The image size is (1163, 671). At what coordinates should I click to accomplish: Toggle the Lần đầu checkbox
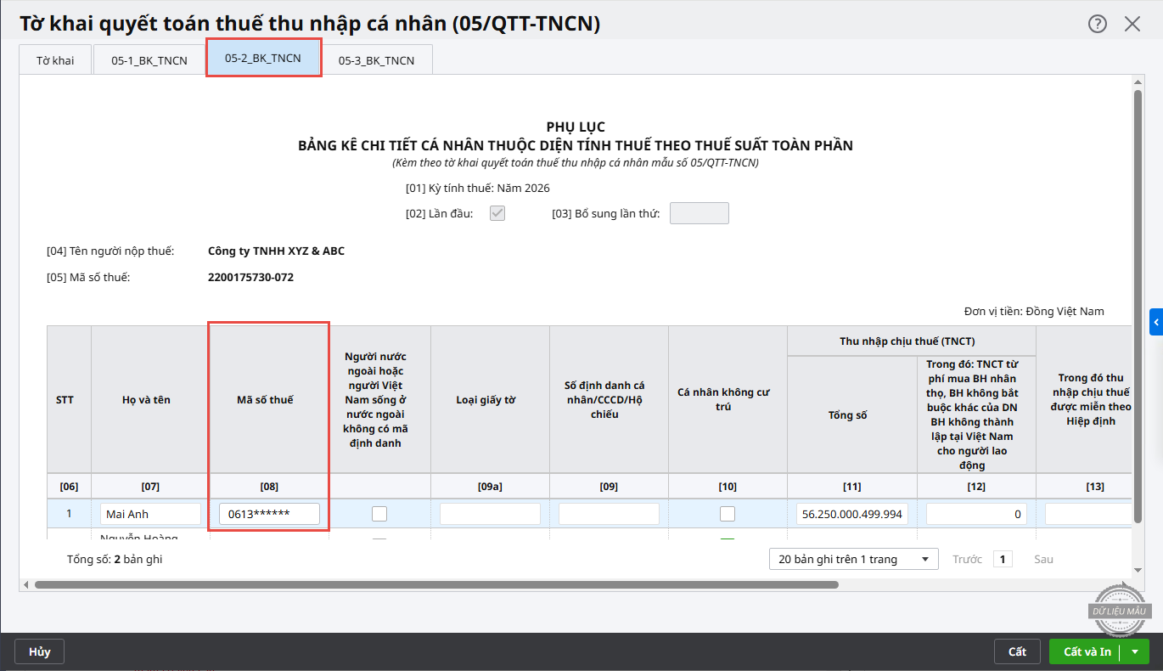pos(497,213)
